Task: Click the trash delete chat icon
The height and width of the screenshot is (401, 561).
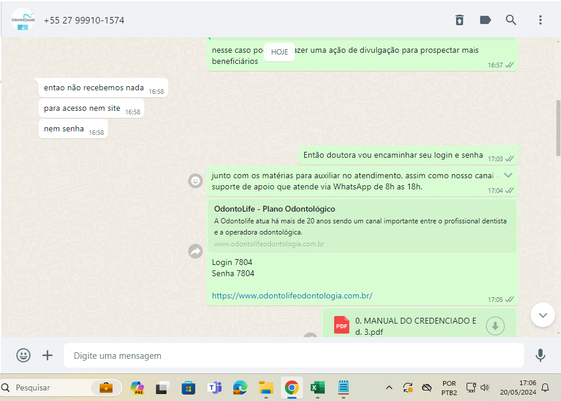Action: [460, 20]
